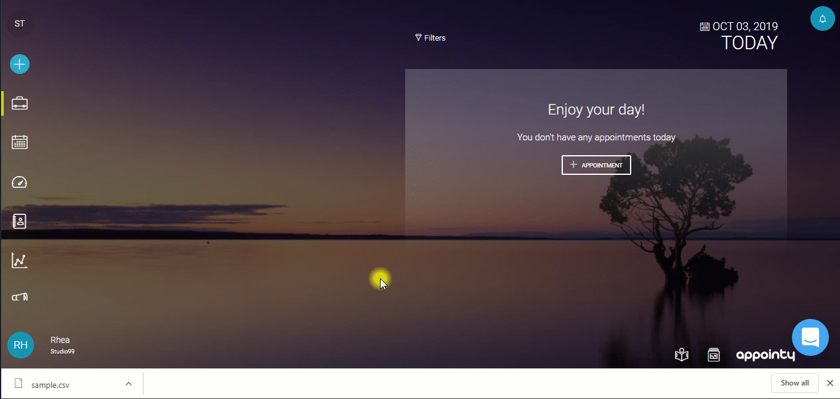Expand the sample.csv download options arrow
The height and width of the screenshot is (399, 840).
click(129, 384)
